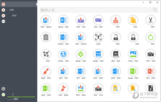Choose the PPT to PDF converter
Screen dimensions: 161x102
(x=151, y=71)
